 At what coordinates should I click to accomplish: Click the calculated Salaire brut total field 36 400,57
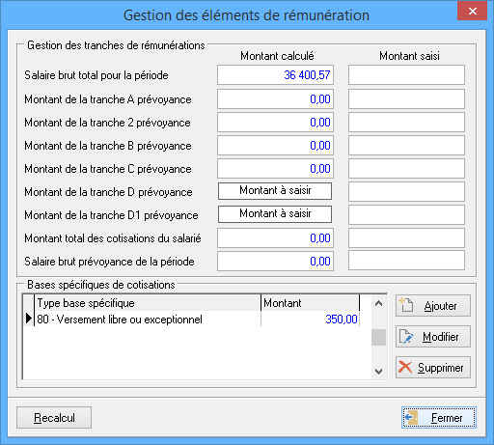(x=275, y=75)
